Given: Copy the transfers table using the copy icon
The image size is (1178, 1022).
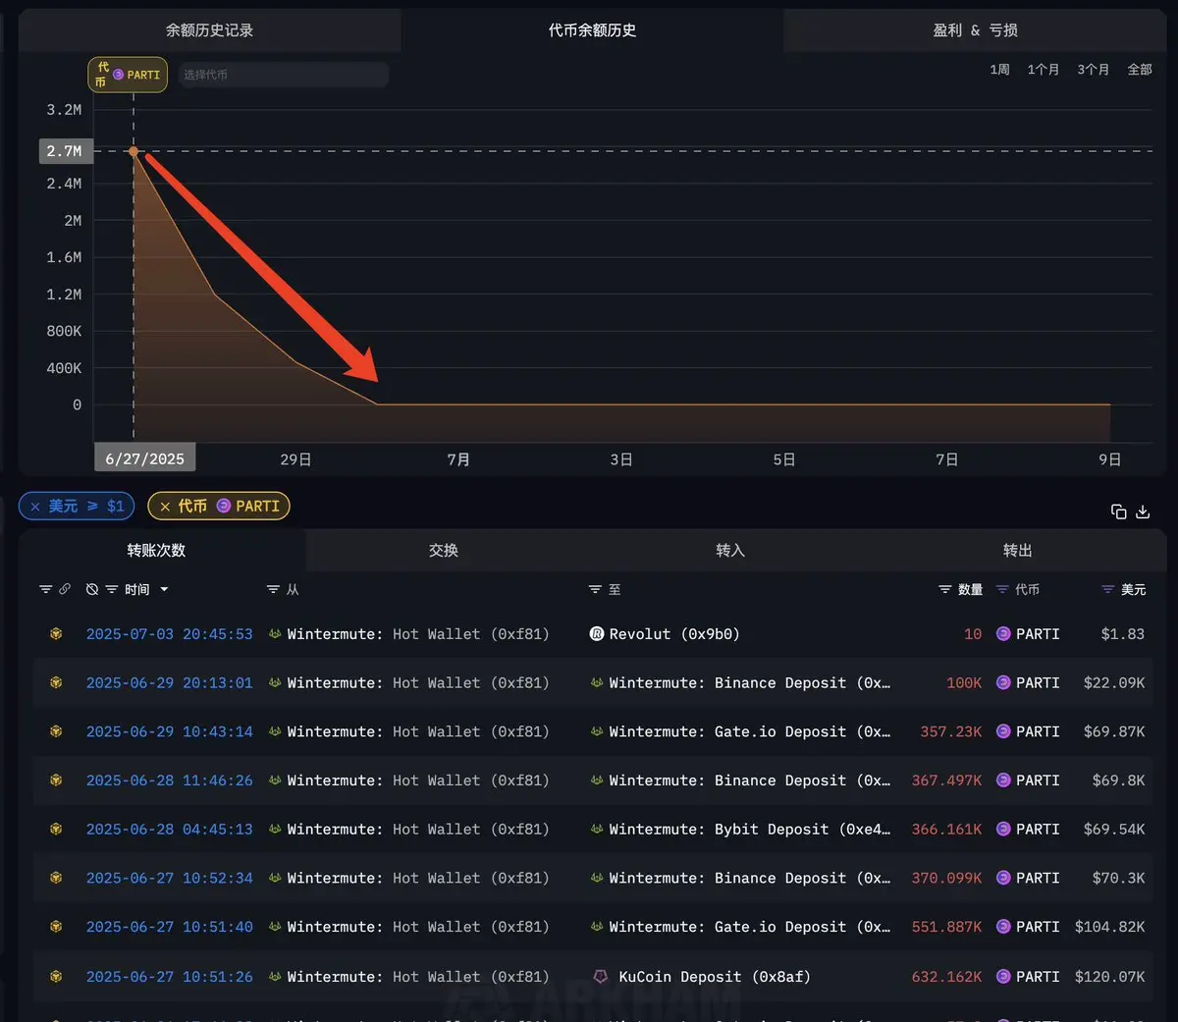Looking at the screenshot, I should 1118,511.
